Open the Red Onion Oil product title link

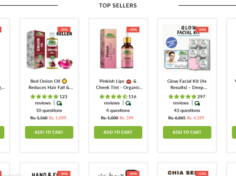[x=49, y=84]
